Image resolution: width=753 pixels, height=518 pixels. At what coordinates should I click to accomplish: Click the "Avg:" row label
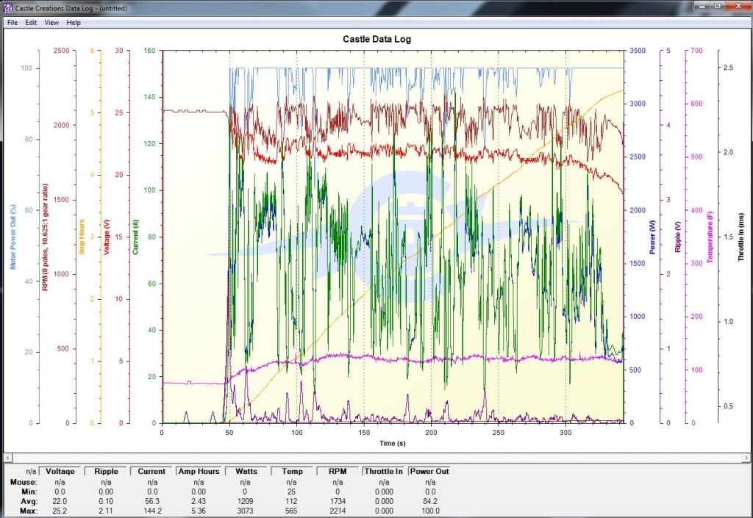(x=29, y=501)
